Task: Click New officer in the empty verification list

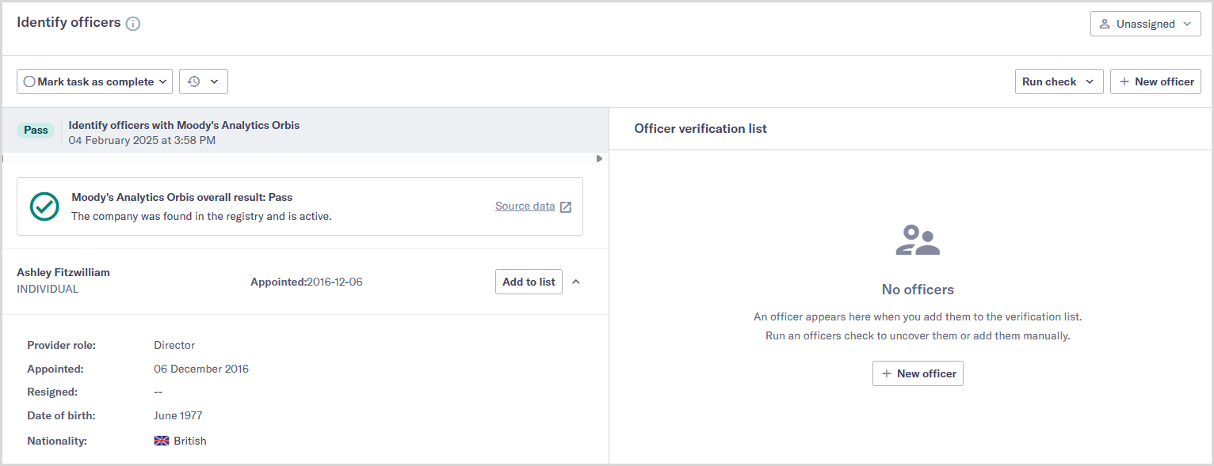Action: (x=917, y=373)
